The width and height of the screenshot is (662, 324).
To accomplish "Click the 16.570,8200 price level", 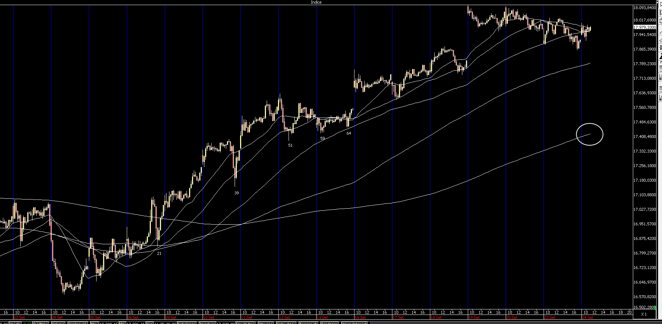I will click(645, 297).
